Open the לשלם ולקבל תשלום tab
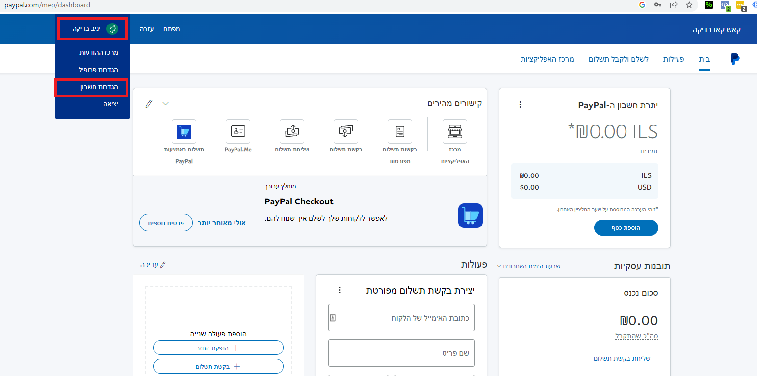The image size is (757, 376). tap(619, 59)
